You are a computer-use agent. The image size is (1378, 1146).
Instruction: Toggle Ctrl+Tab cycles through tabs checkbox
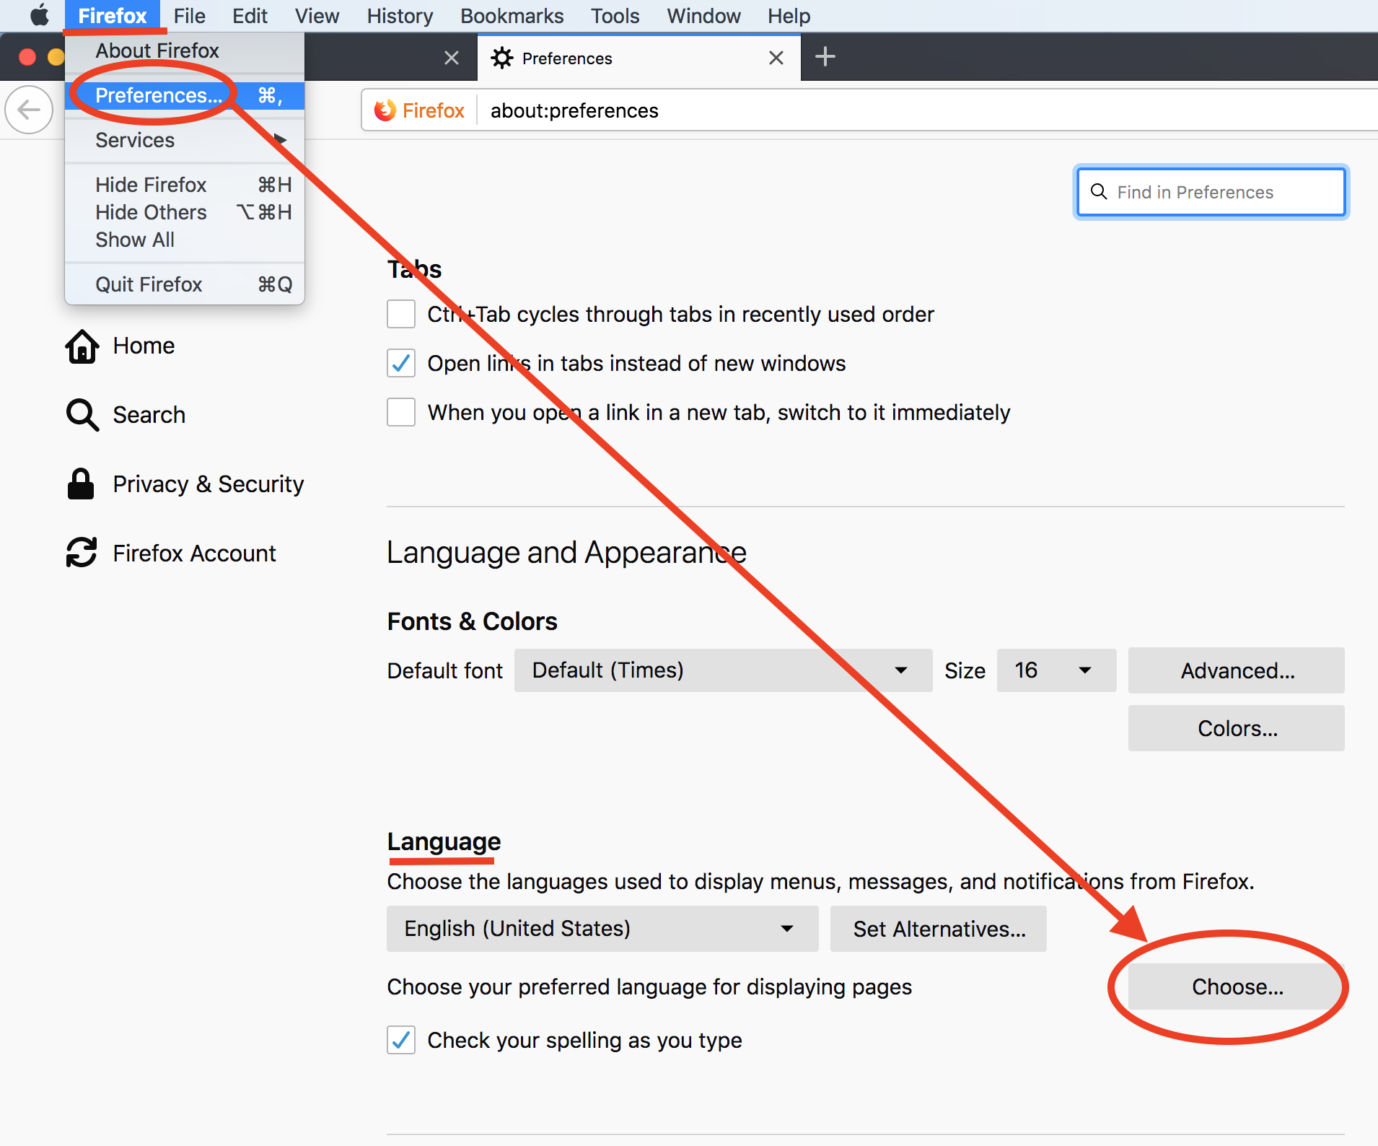[401, 314]
